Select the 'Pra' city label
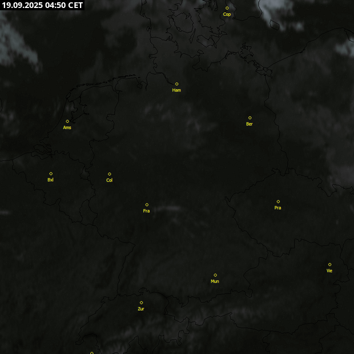This screenshot has height=354, width=354. point(277,208)
